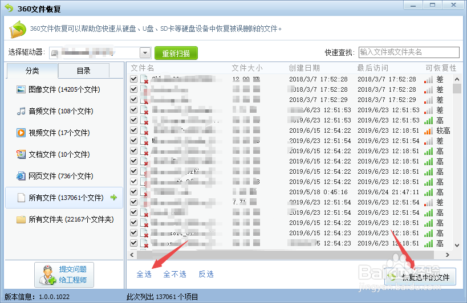Click the audio files music note icon

(x=21, y=111)
